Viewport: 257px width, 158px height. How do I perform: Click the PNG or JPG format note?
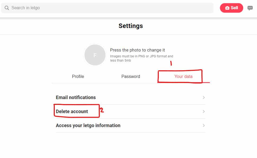[x=141, y=58]
